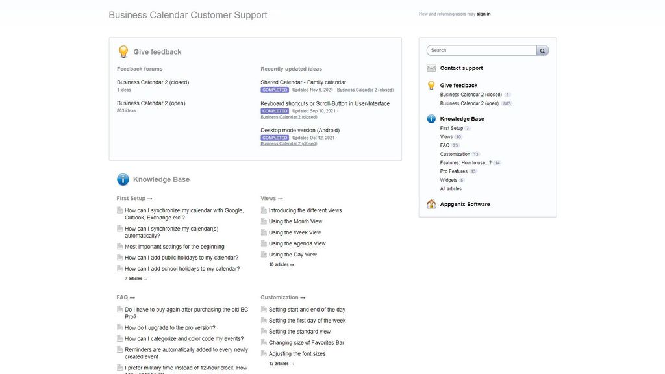
Task: Expand the Views category heading
Action: pos(272,199)
